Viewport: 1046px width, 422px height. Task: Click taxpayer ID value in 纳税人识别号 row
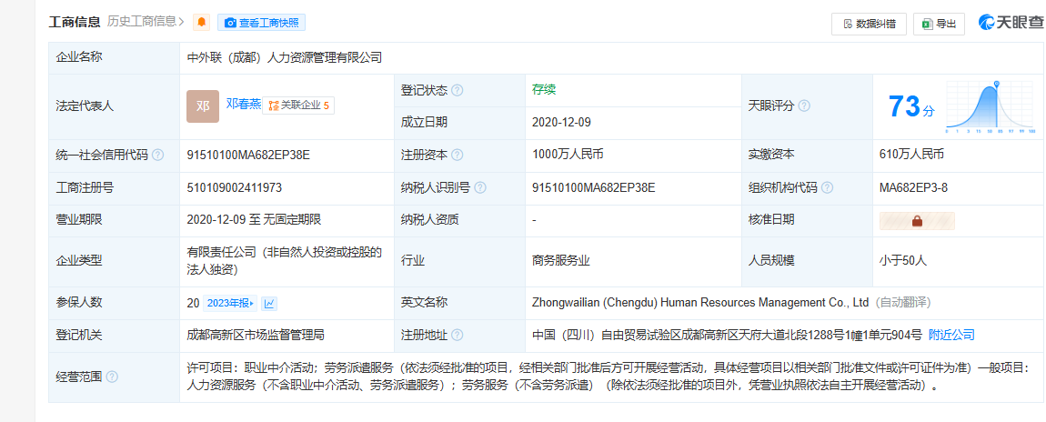(594, 187)
